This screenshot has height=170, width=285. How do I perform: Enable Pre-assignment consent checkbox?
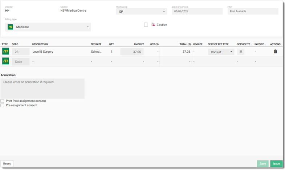click(x=2, y=105)
